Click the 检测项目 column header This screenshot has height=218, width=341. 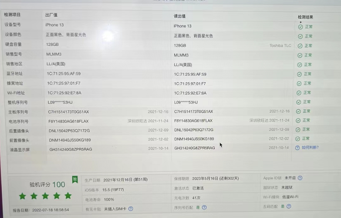(x=12, y=14)
